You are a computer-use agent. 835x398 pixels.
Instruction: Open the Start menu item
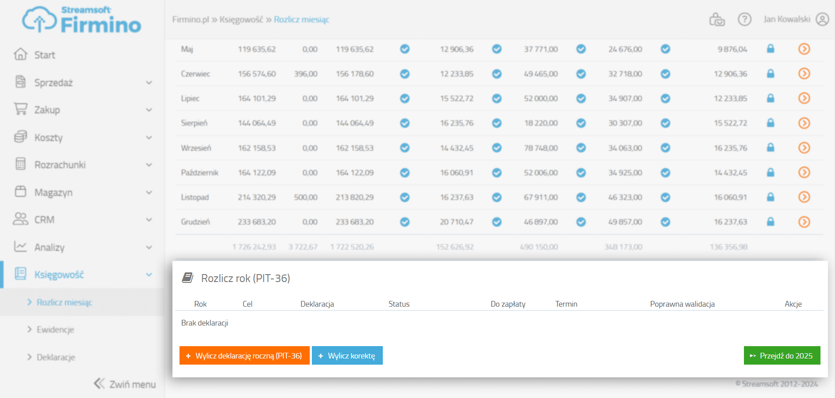coord(45,55)
